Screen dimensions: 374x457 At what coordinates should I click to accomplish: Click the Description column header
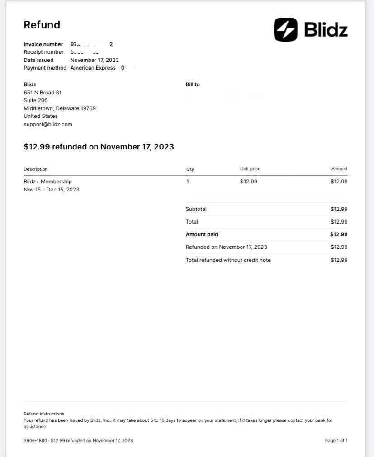35,169
